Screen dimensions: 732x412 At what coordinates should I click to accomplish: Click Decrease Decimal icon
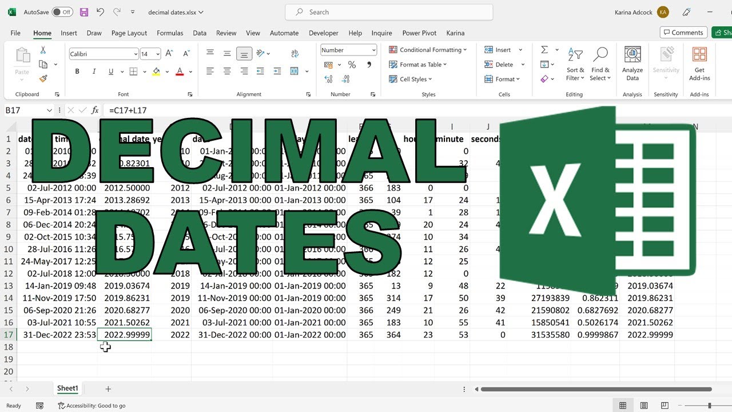[345, 79]
